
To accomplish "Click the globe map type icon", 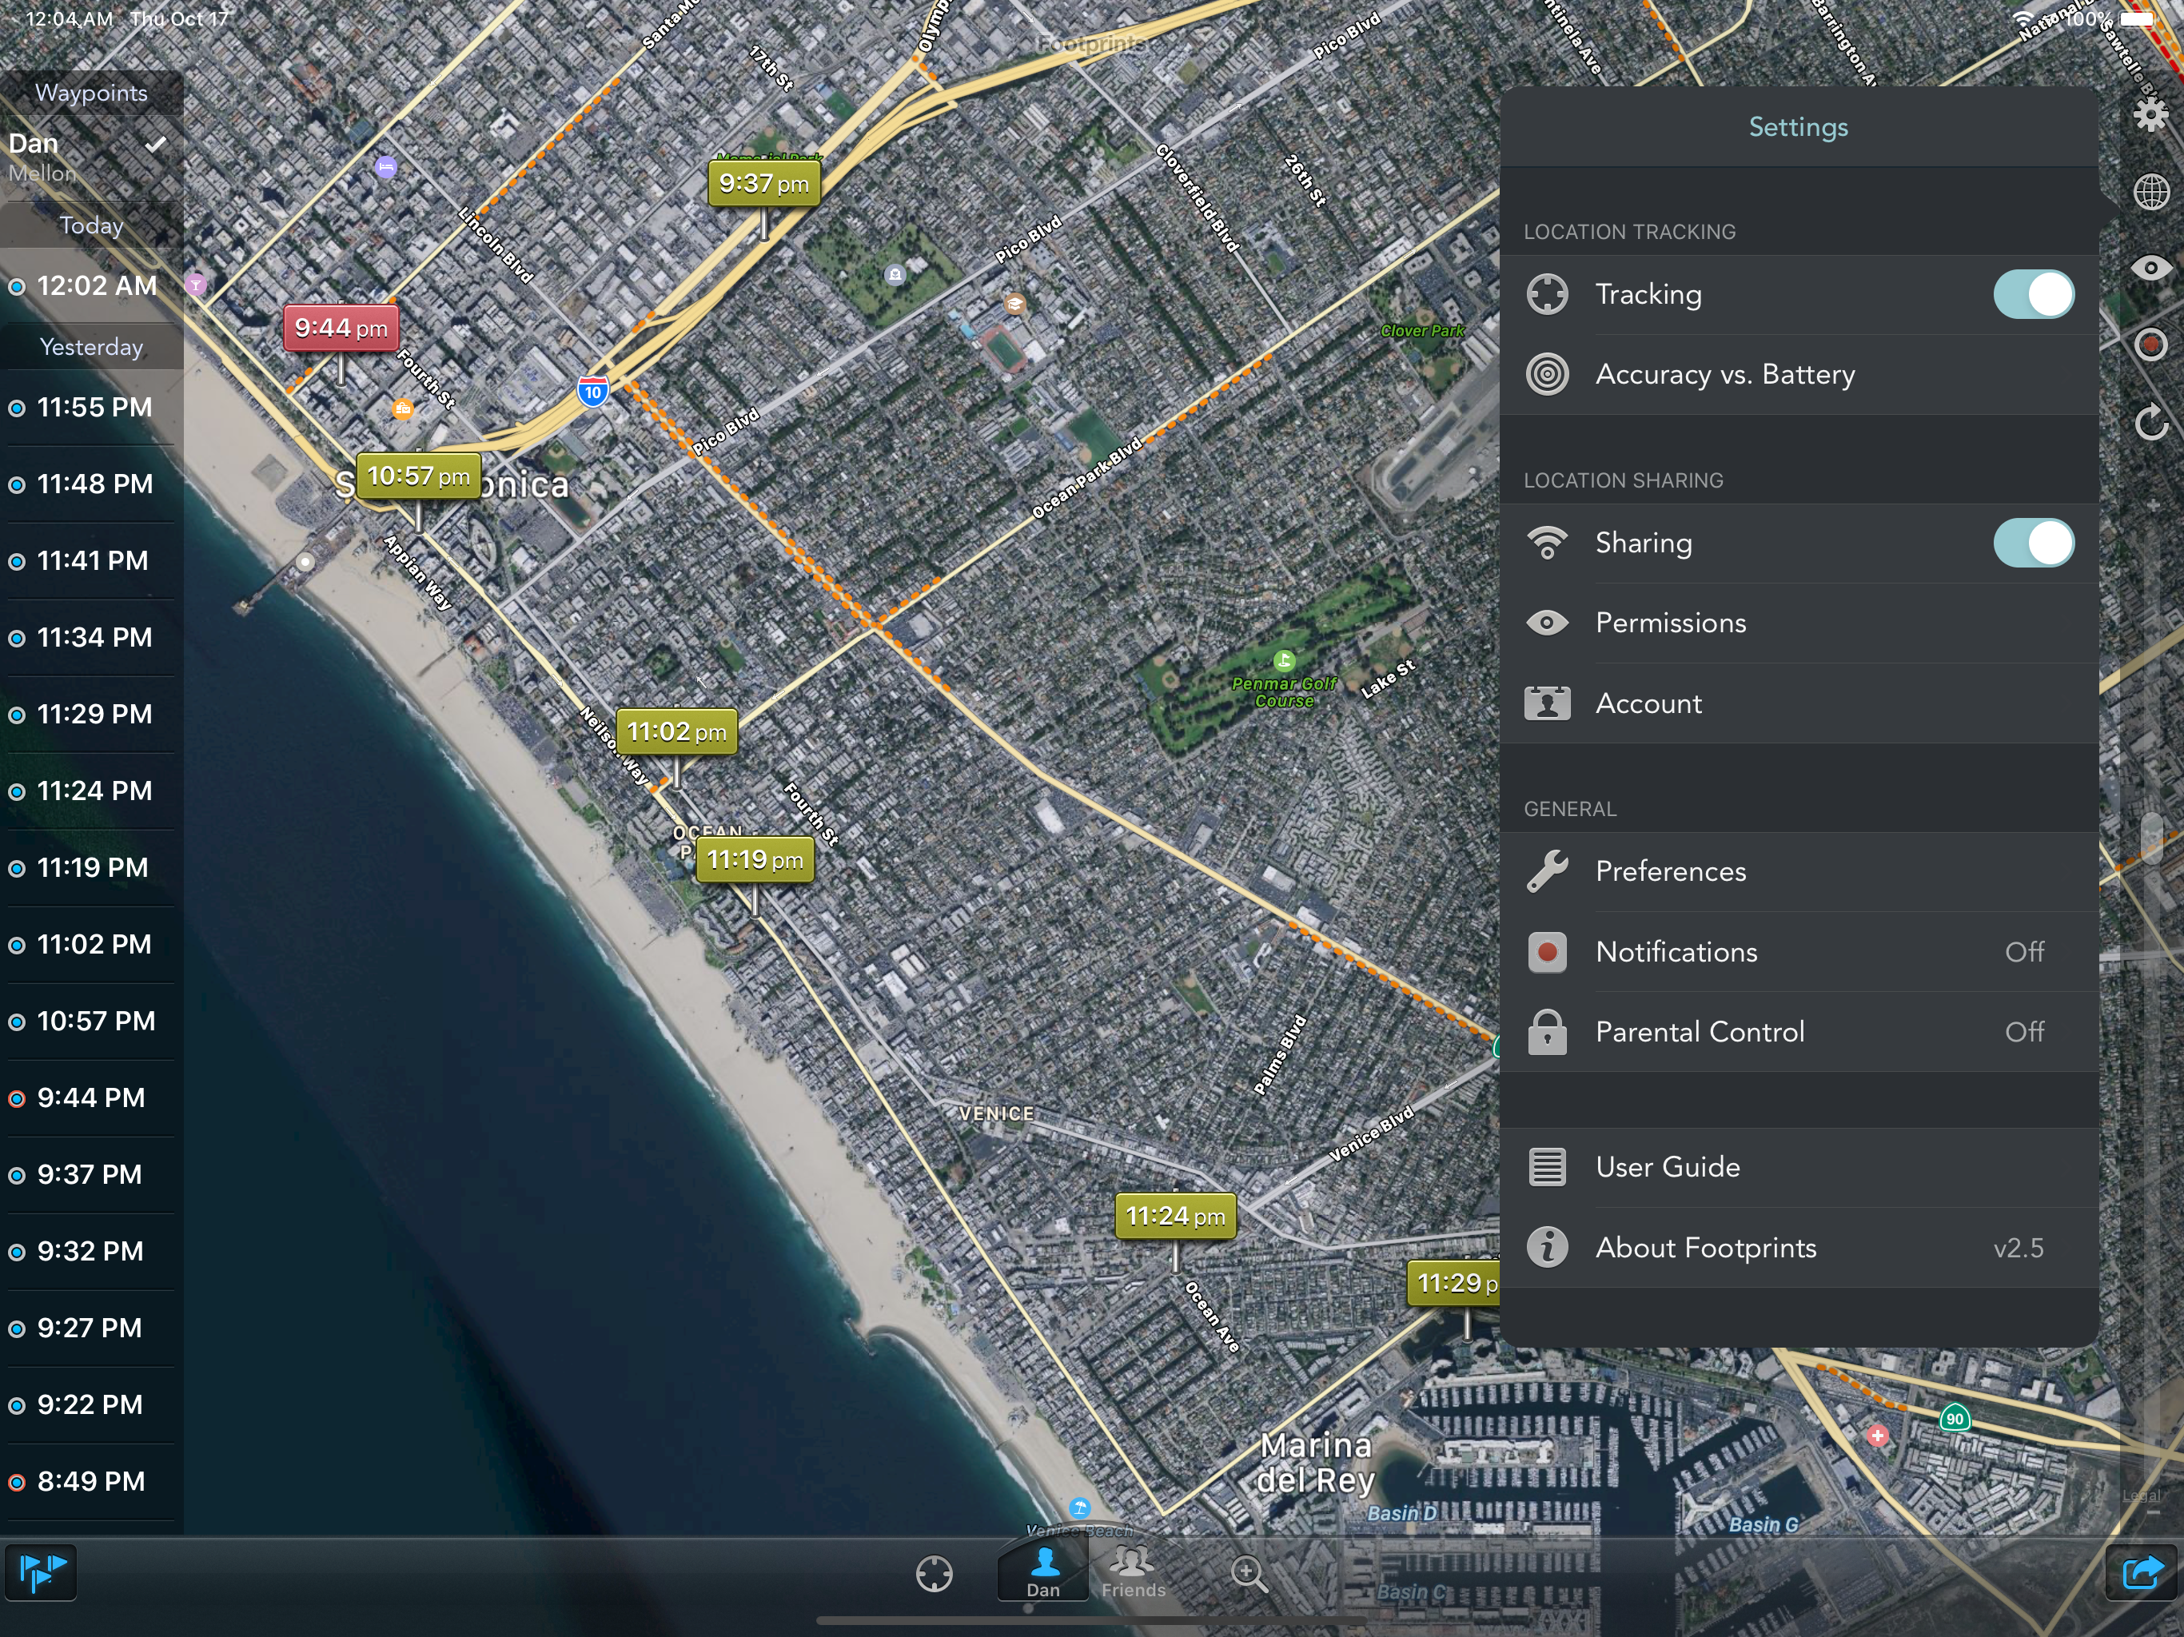I will (x=2150, y=192).
